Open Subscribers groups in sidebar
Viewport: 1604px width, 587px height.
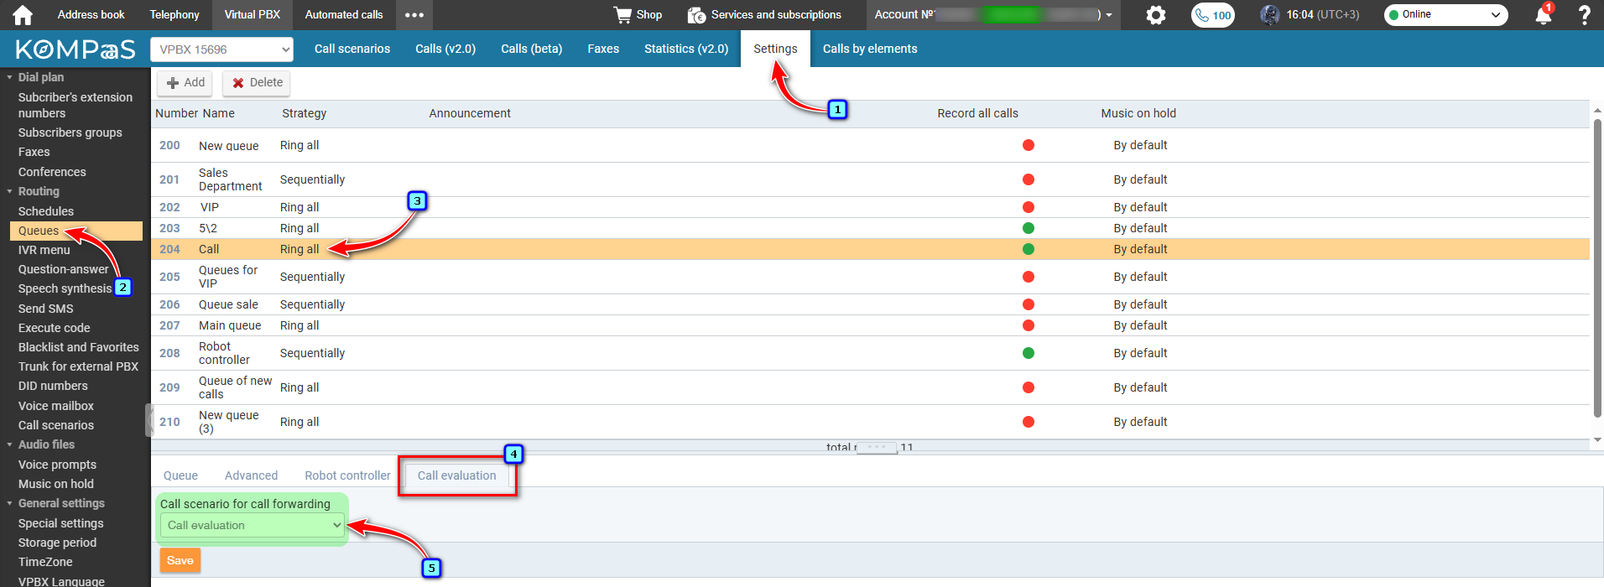pos(70,132)
